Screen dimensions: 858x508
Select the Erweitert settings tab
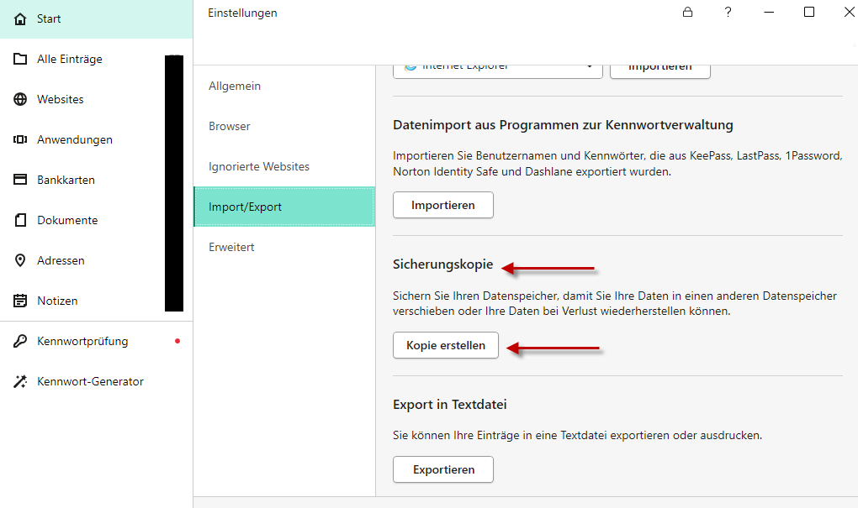(x=231, y=247)
